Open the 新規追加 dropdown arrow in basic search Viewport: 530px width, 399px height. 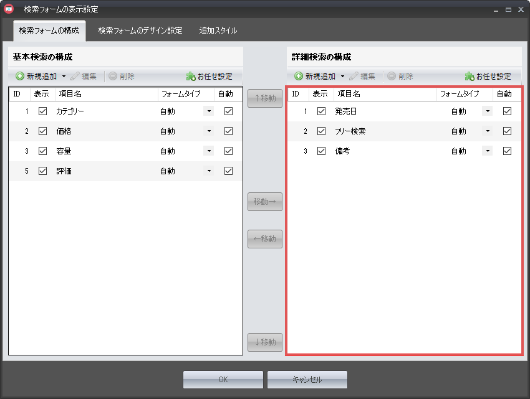coord(64,77)
